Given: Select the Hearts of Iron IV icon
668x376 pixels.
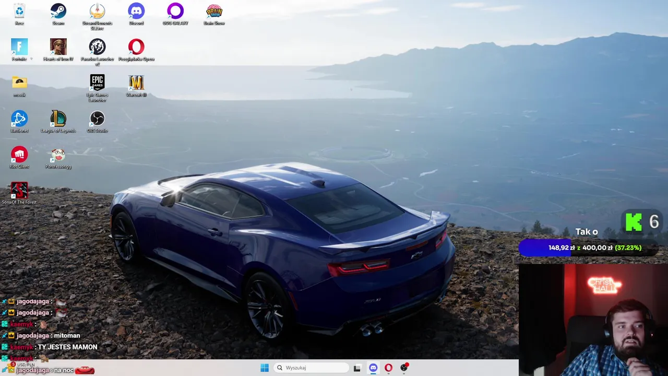Looking at the screenshot, I should click(58, 50).
